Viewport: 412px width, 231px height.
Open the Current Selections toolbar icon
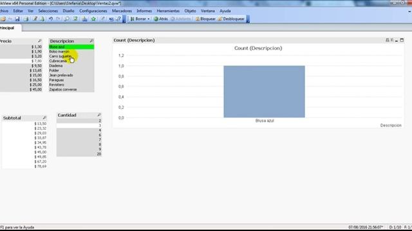point(75,19)
